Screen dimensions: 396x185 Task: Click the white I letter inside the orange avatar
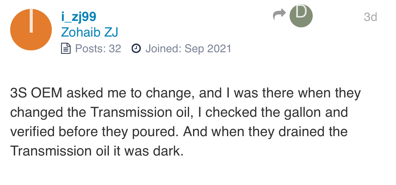[x=31, y=21]
